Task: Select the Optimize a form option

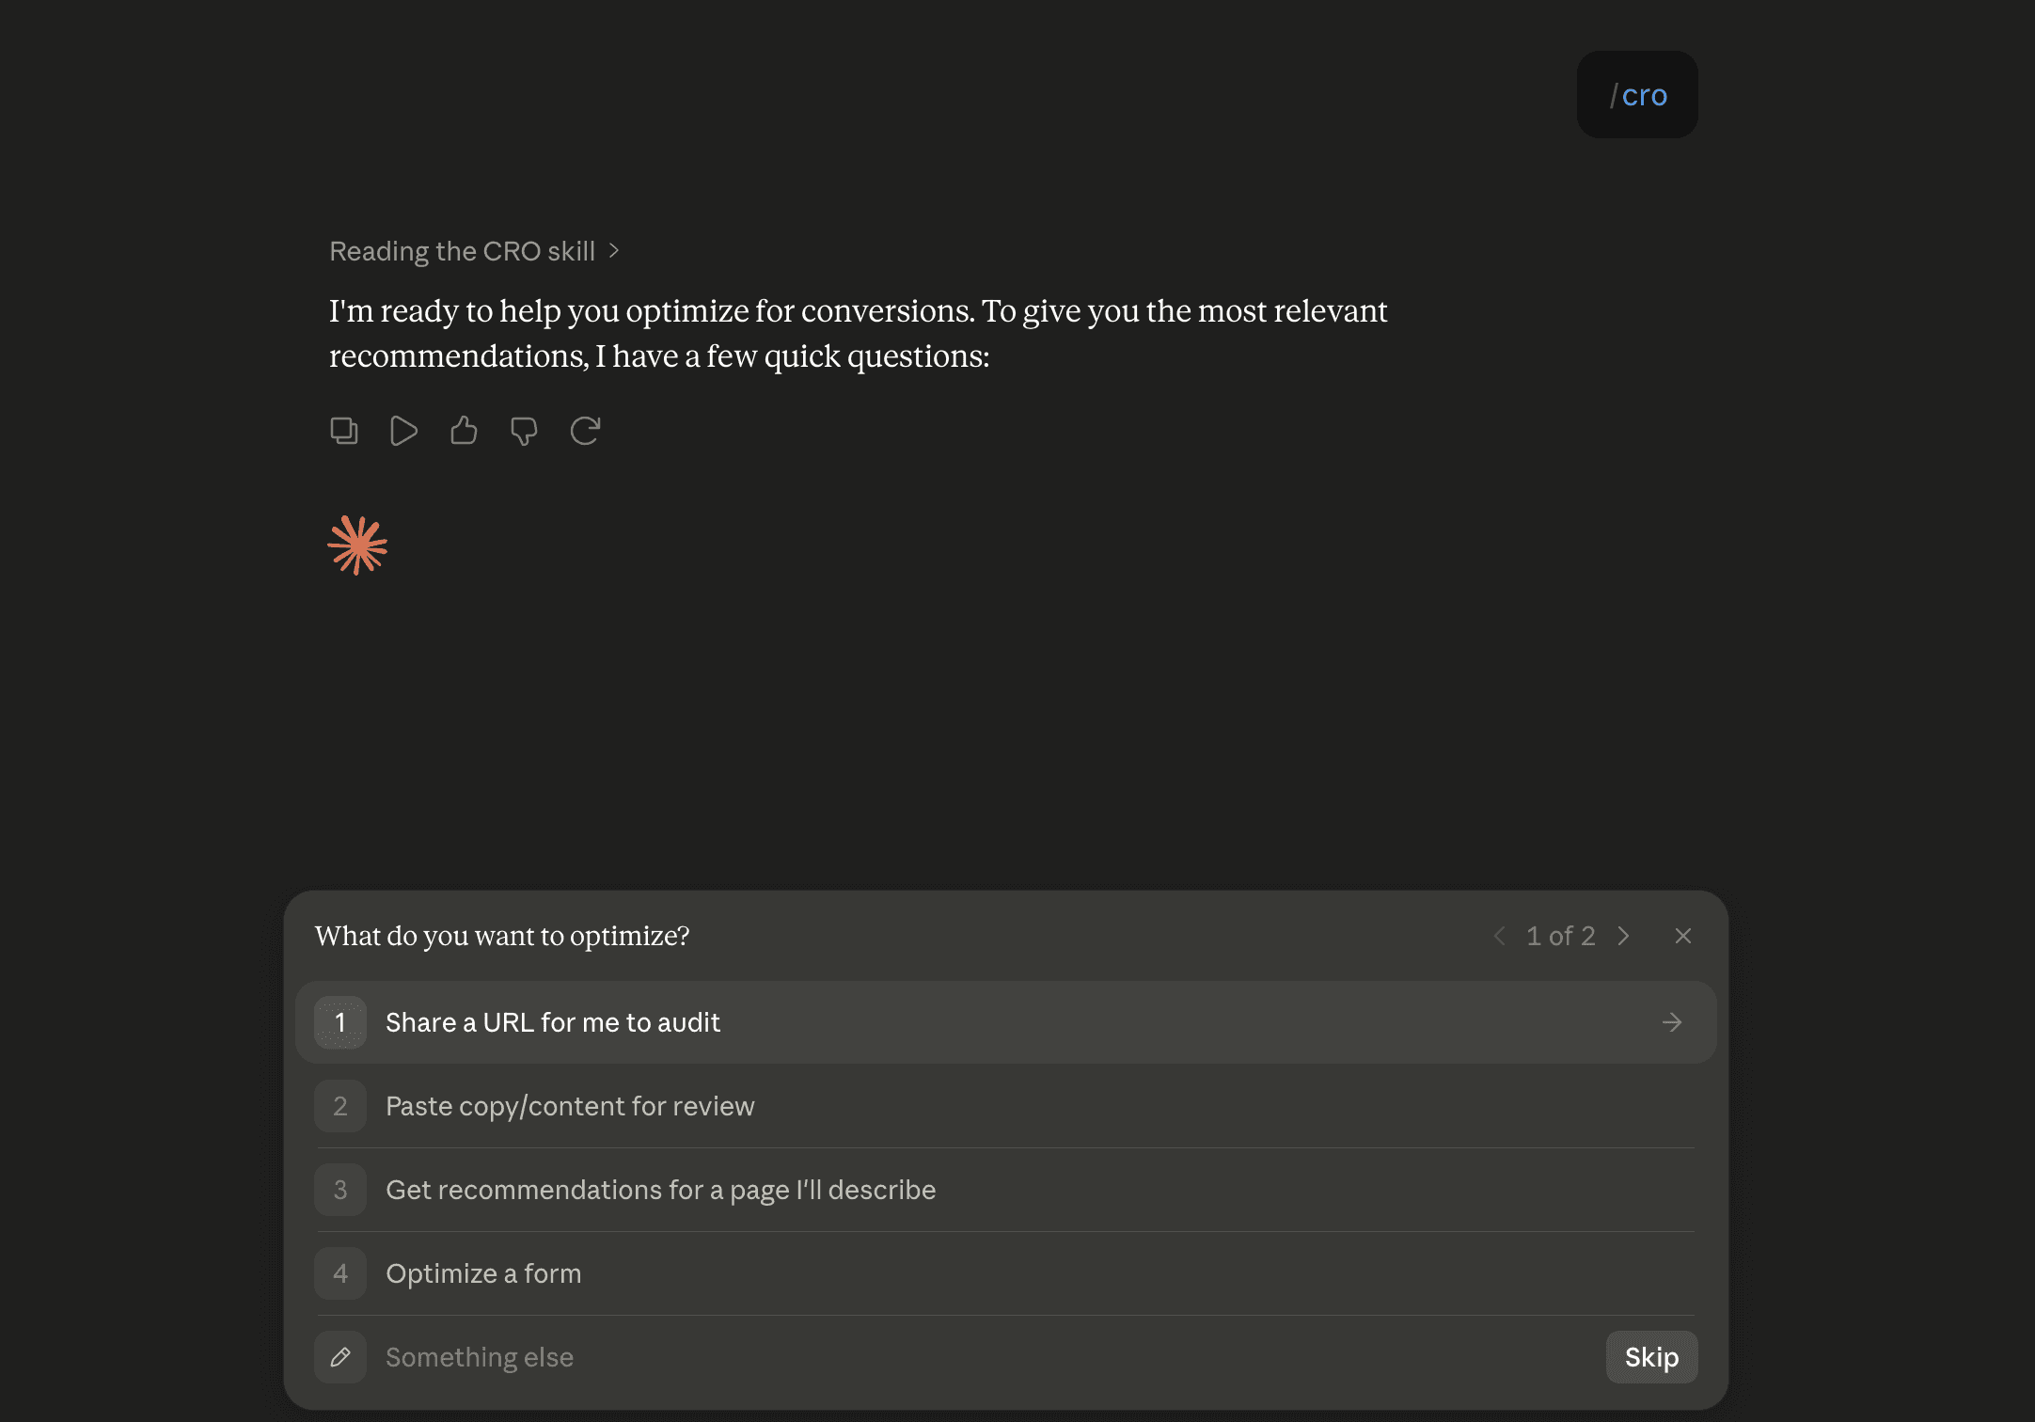Action: tap(1006, 1273)
